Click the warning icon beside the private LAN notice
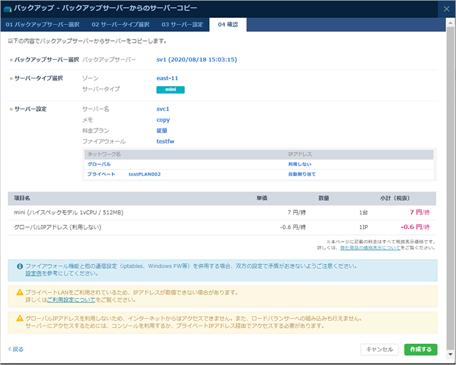Viewport: 456px width, 365px height. pos(20,292)
